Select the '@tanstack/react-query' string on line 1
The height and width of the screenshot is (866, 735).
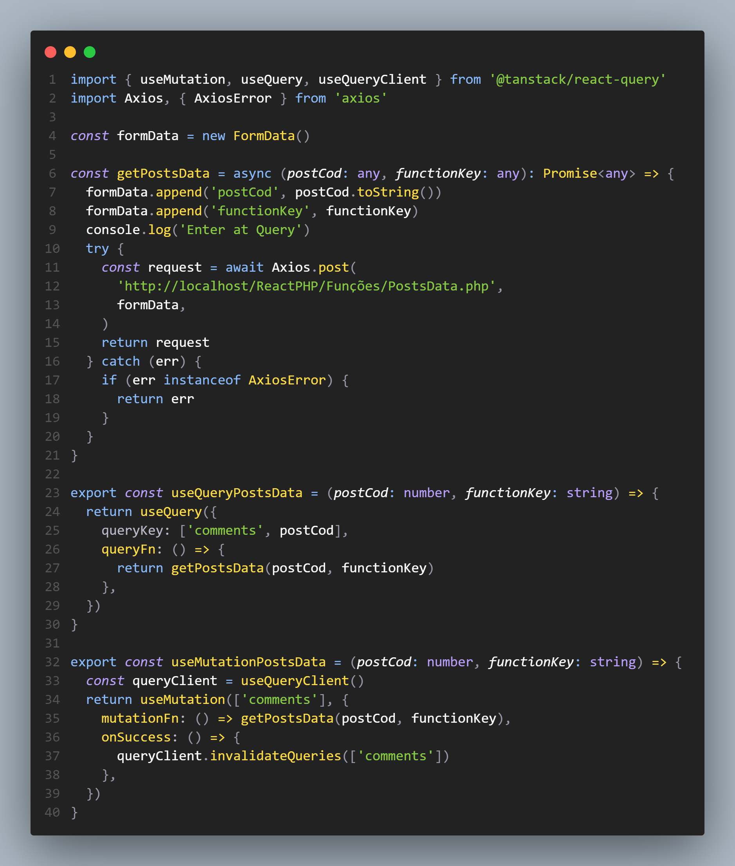(578, 79)
